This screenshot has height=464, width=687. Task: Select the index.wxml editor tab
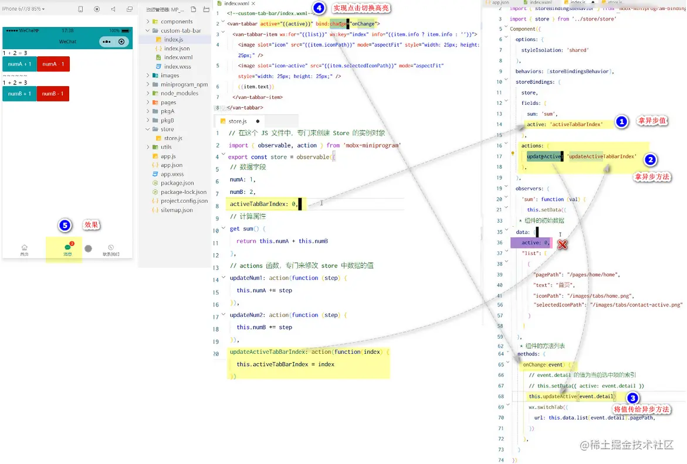(236, 3)
